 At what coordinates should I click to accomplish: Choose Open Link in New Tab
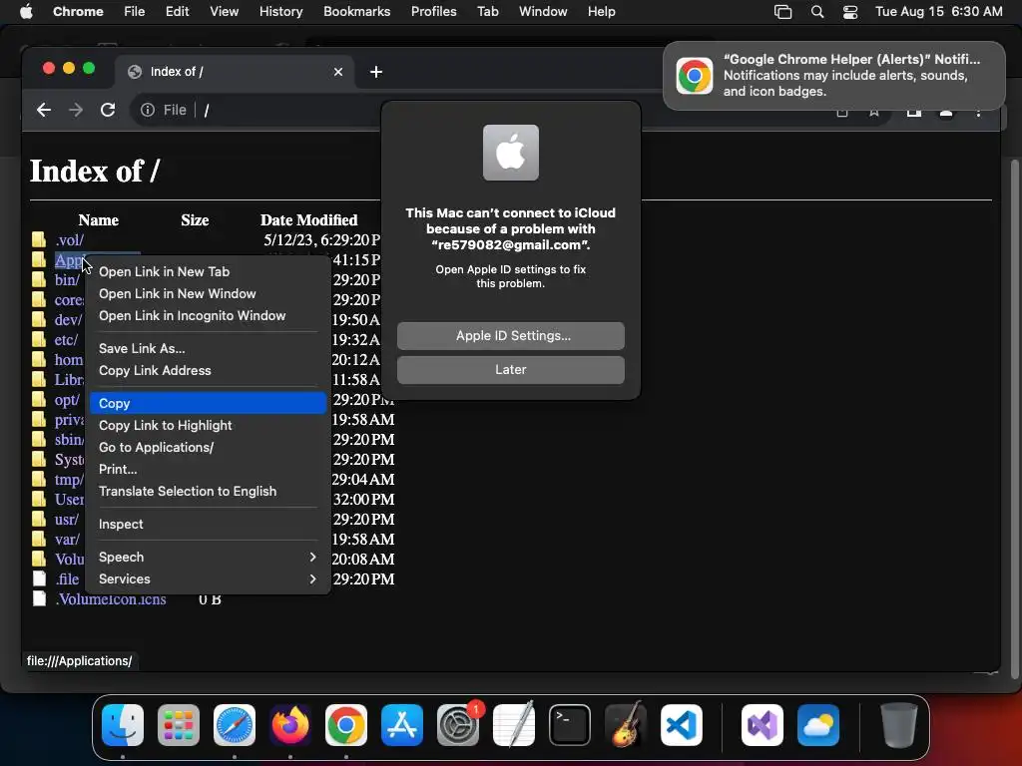(208, 271)
